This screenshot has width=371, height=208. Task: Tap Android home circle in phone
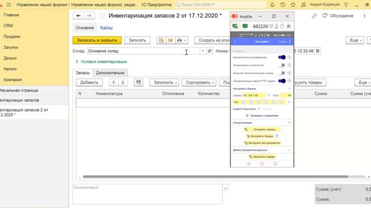(262, 164)
